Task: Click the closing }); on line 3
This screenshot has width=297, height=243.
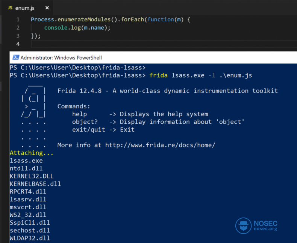Action: pyautogui.click(x=36, y=36)
